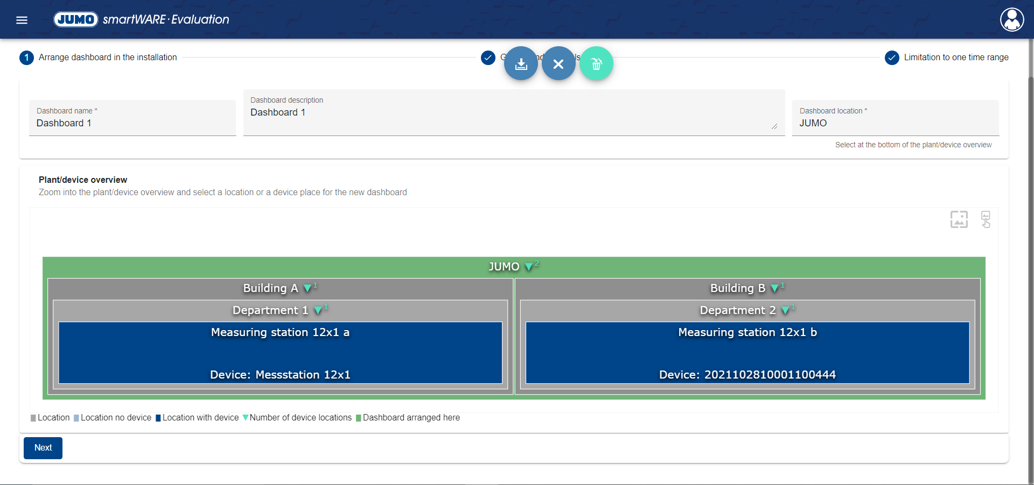The width and height of the screenshot is (1034, 485).
Task: Click the Dashboard location field
Action: coord(895,123)
